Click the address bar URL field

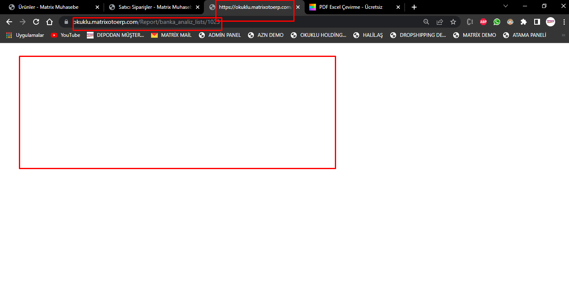tap(243, 22)
